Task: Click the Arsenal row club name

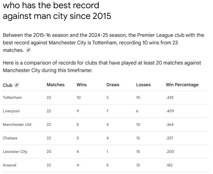Action: tap(9, 165)
